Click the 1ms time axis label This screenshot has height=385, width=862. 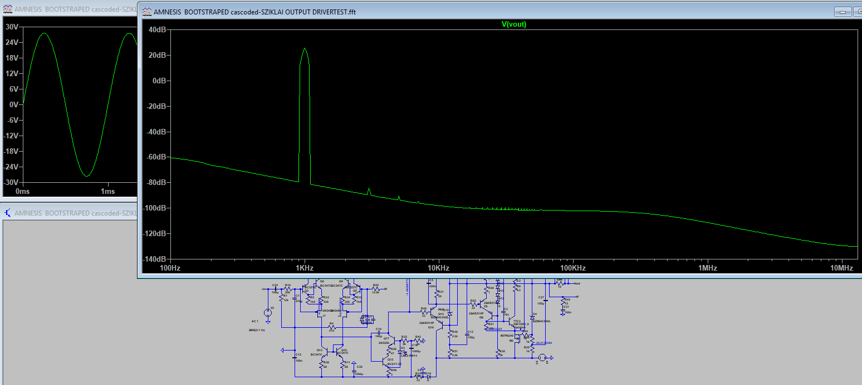[x=107, y=192]
